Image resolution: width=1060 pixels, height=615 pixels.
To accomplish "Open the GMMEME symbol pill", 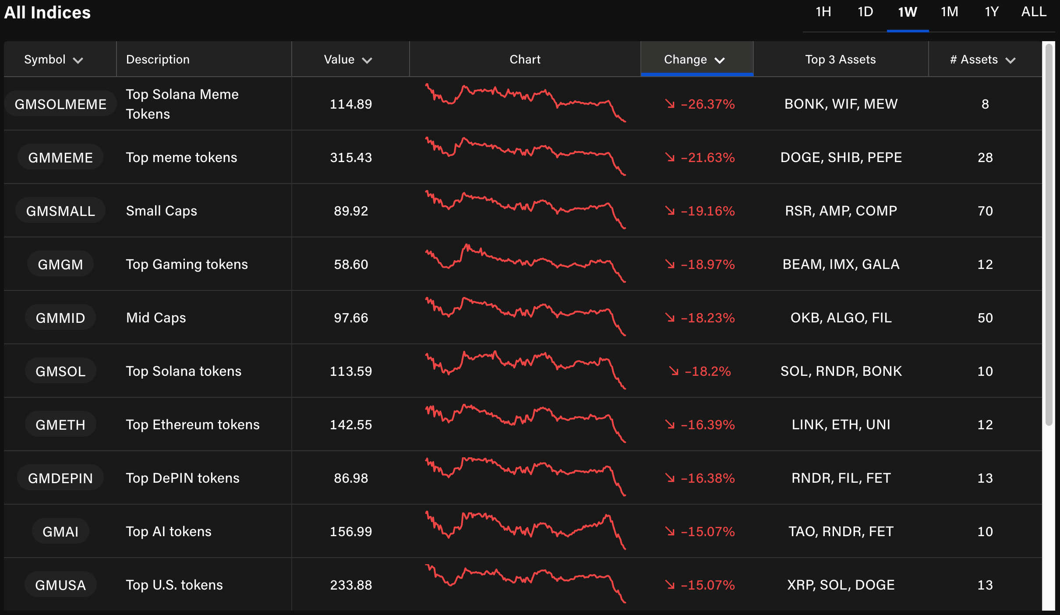I will click(x=60, y=157).
